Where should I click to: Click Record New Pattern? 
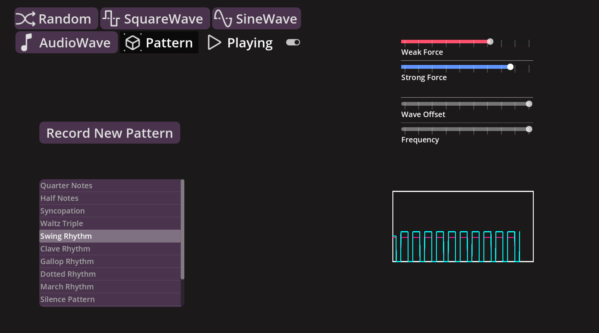[x=109, y=133]
